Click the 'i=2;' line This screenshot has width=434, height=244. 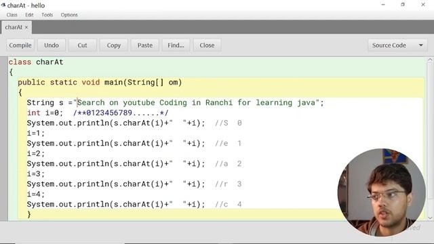36,154
